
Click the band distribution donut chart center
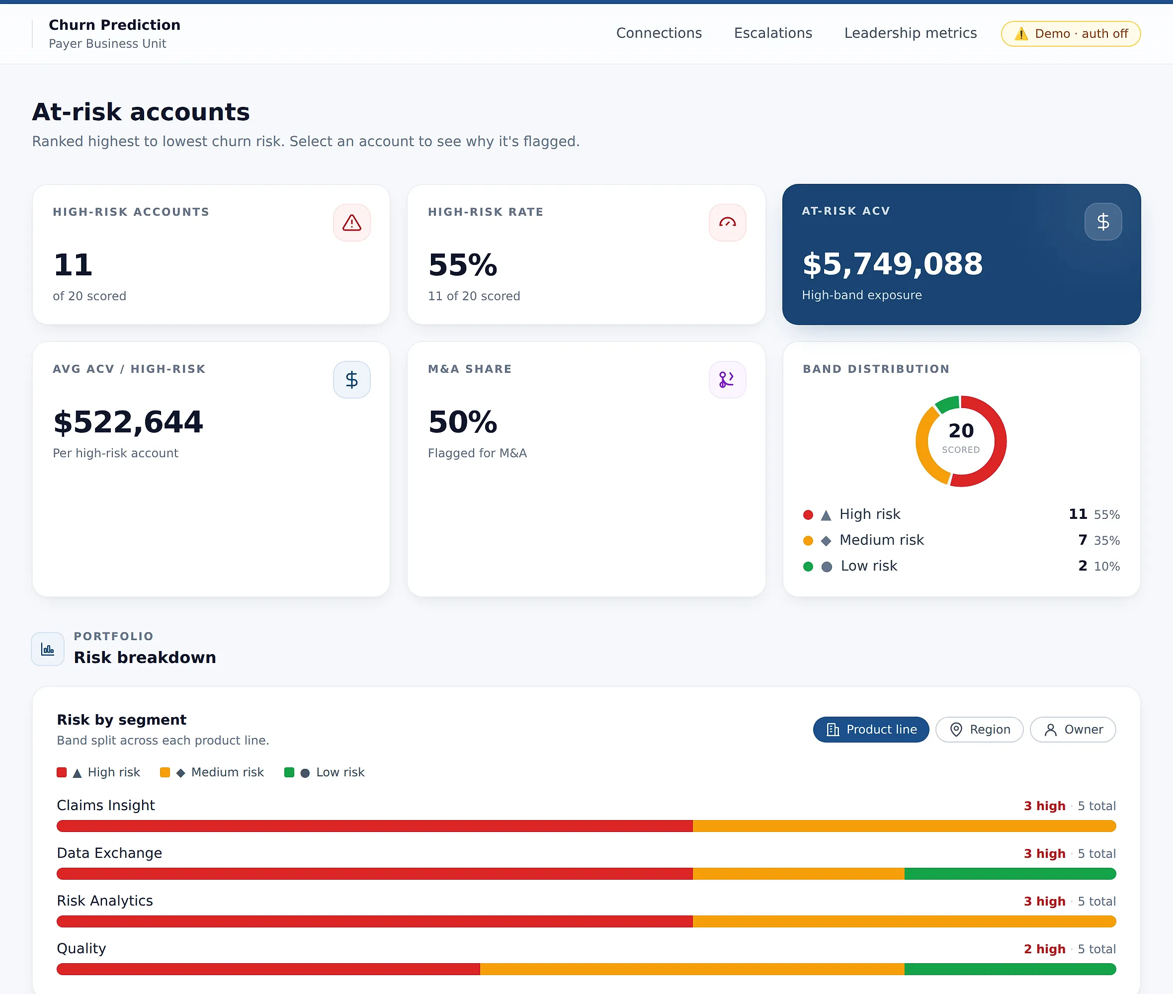point(961,441)
